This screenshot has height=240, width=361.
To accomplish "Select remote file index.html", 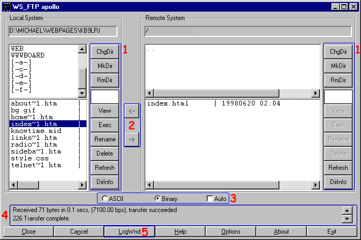I will tap(232, 103).
